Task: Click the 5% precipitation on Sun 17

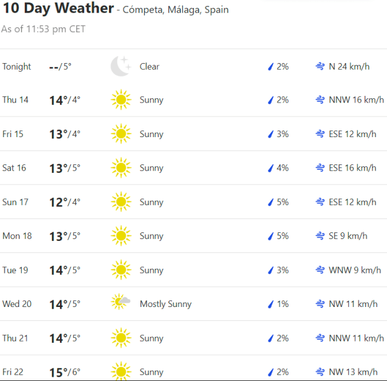Action: click(x=282, y=202)
